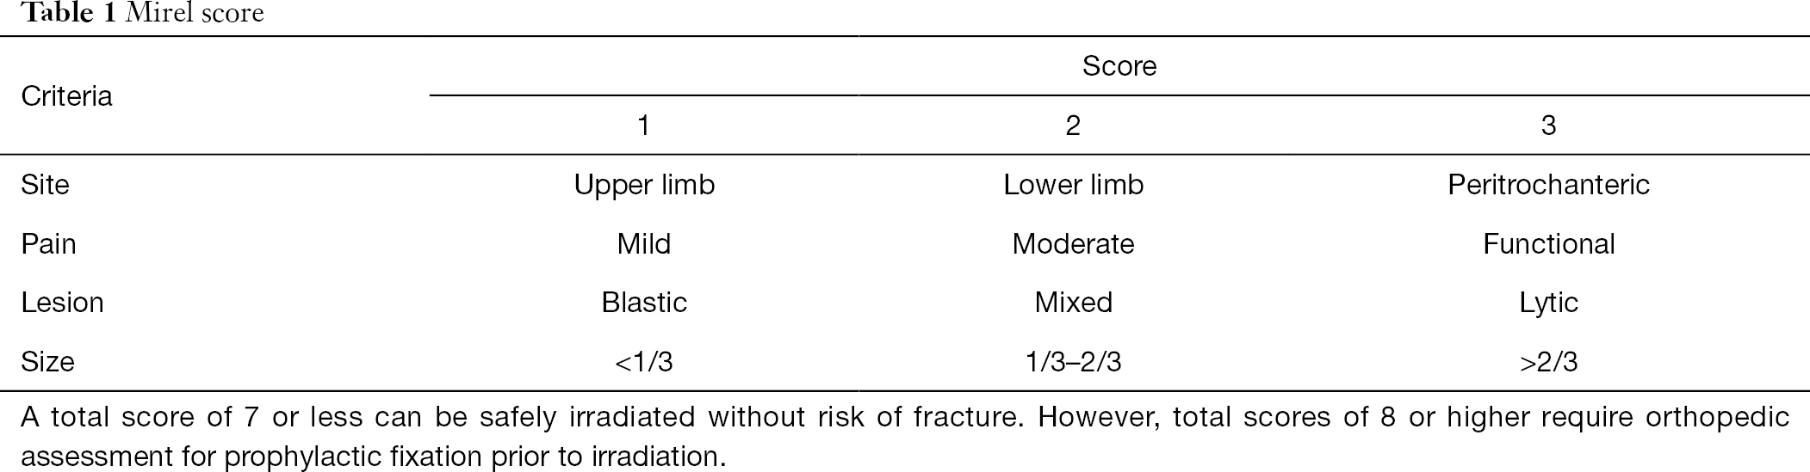The image size is (1810, 472).
Task: Click the 'Moderate' pain cell
Action: pos(1073,244)
